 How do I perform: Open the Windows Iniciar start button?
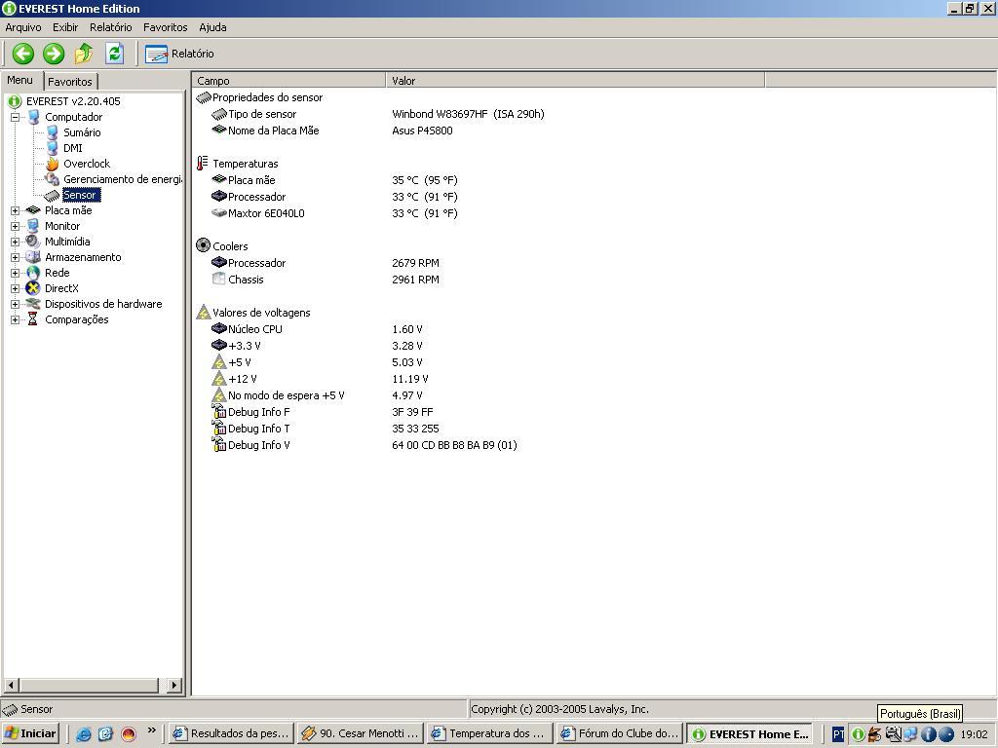pyautogui.click(x=30, y=733)
